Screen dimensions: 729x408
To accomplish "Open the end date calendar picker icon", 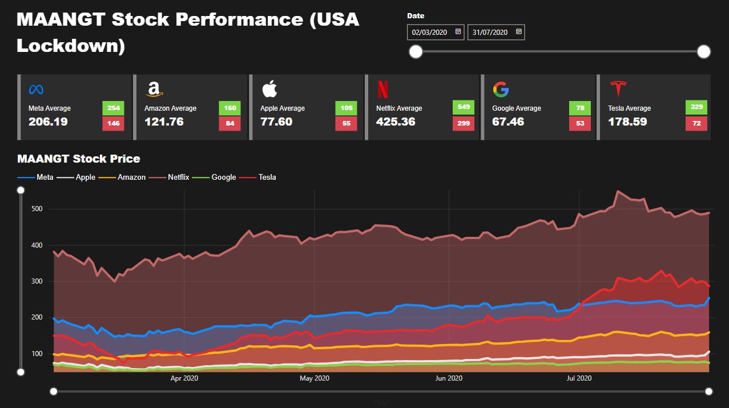I will (518, 32).
